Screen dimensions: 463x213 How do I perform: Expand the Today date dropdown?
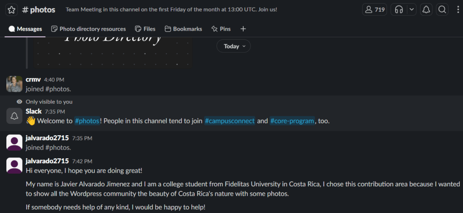pyautogui.click(x=233, y=46)
